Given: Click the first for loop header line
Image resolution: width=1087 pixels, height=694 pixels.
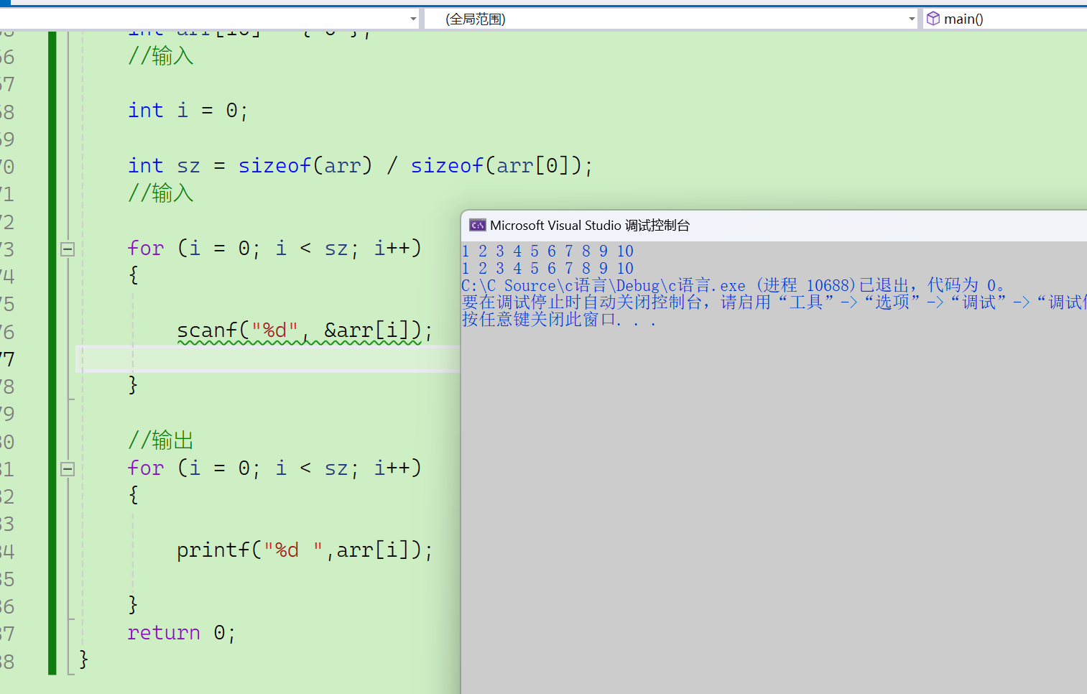Looking at the screenshot, I should click(x=274, y=249).
